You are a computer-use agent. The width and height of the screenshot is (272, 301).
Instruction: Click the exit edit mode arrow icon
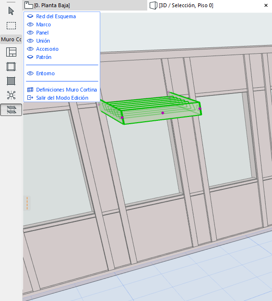tap(30, 98)
